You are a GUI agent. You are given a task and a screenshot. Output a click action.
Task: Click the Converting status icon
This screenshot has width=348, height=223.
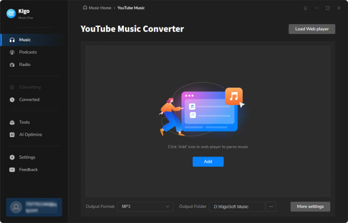[x=12, y=87]
